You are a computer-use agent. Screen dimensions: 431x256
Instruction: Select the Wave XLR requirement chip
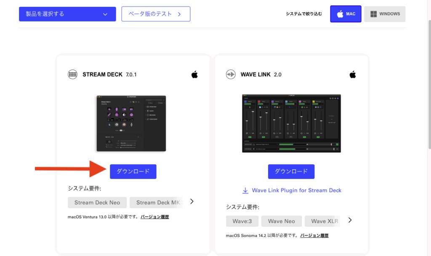click(322, 221)
